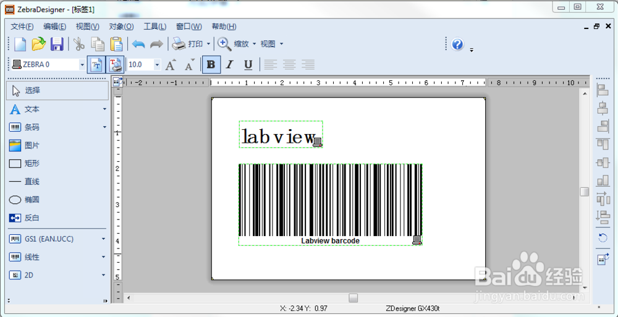
Task: Toggle italic formatting
Action: tap(229, 65)
